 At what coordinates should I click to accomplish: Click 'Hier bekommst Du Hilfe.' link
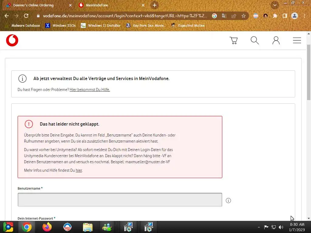point(90,89)
